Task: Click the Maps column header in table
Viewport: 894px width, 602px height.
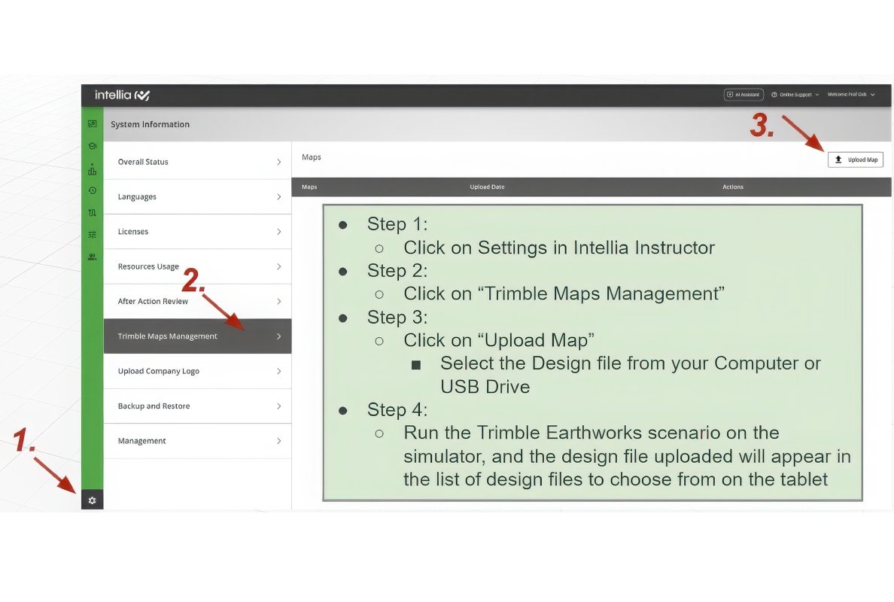Action: coord(309,187)
